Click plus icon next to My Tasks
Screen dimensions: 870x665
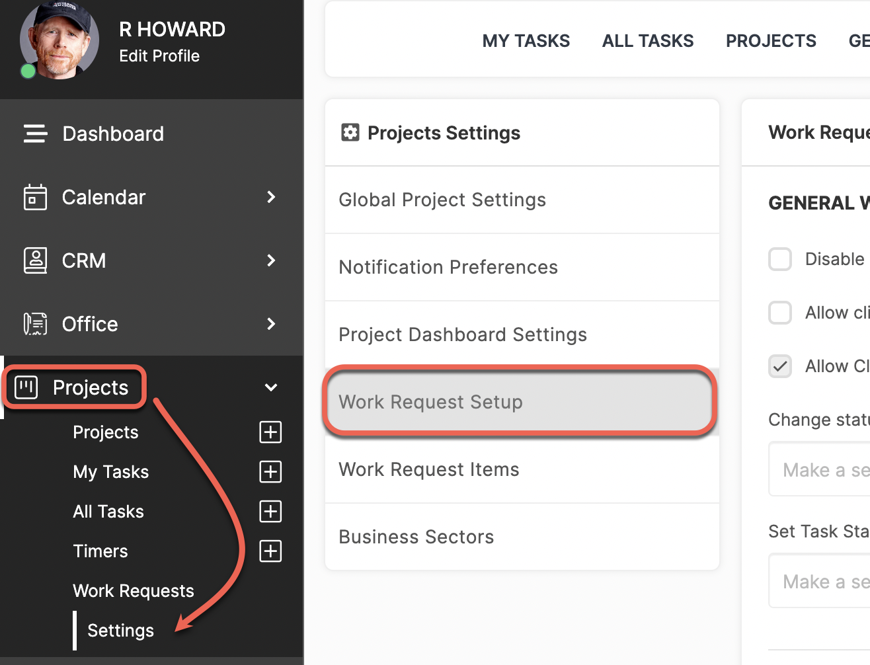click(270, 472)
